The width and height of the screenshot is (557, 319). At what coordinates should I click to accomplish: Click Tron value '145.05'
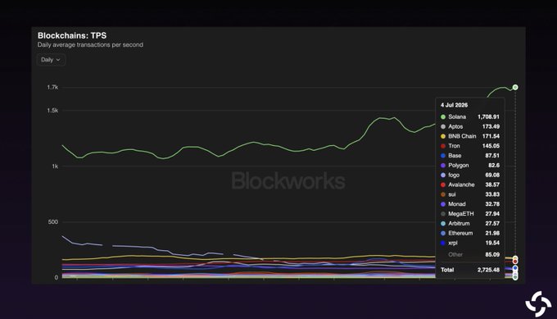pyautogui.click(x=491, y=146)
